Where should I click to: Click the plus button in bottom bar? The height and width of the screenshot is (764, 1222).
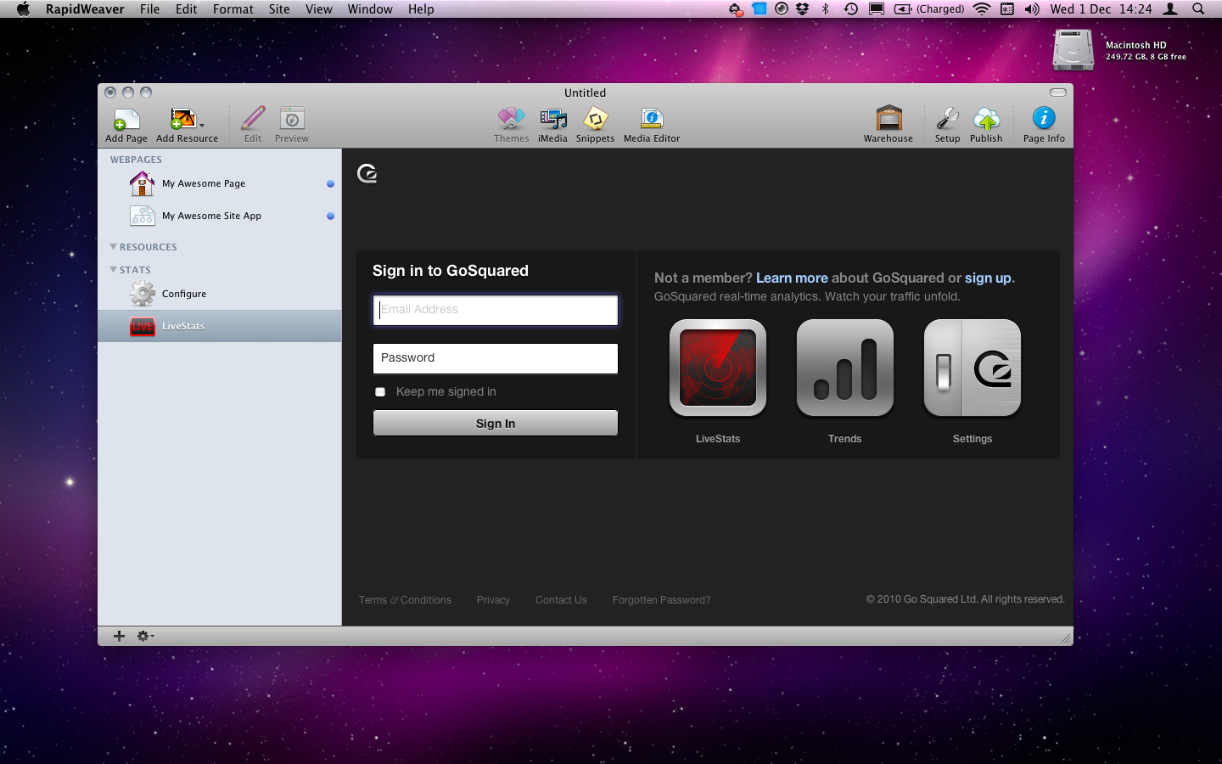tap(119, 636)
